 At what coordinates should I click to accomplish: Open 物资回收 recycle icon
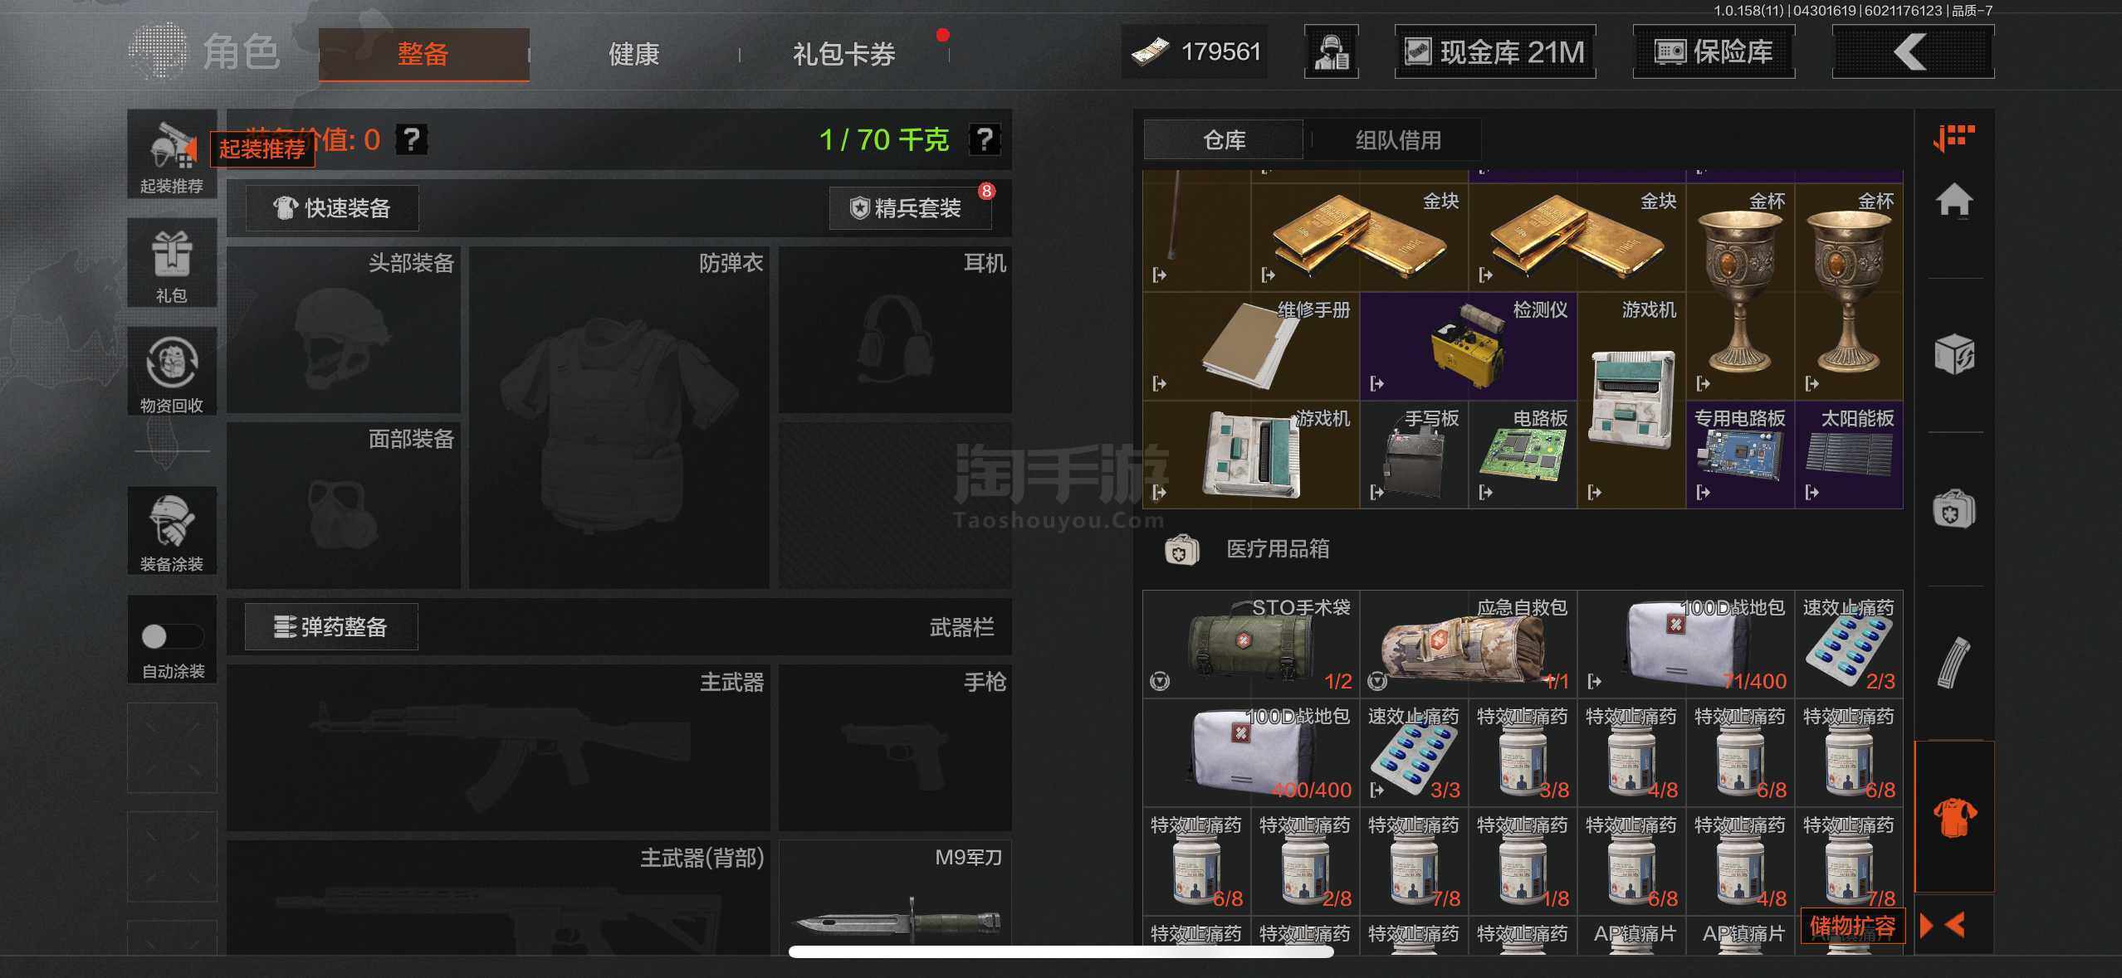coord(172,371)
